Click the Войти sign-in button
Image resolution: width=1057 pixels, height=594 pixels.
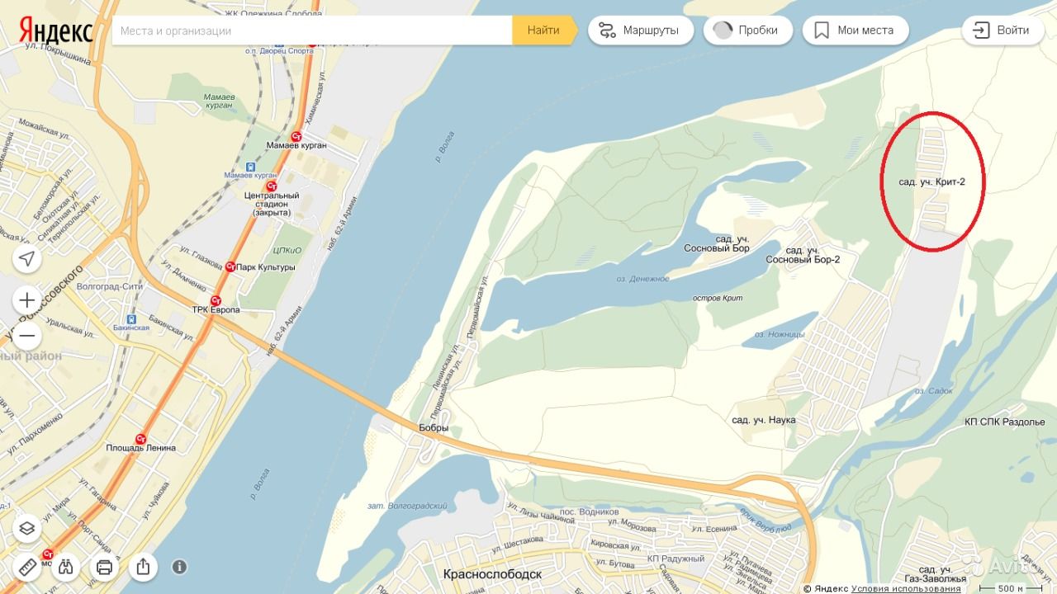point(1001,31)
